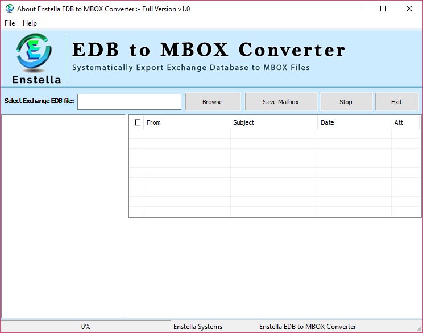Image resolution: width=423 pixels, height=333 pixels.
Task: Click the Browse button
Action: point(212,102)
